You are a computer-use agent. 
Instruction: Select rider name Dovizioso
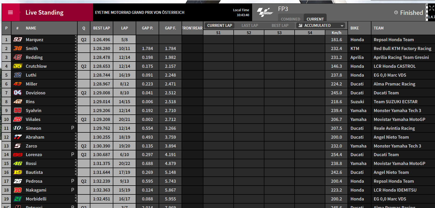point(35,93)
